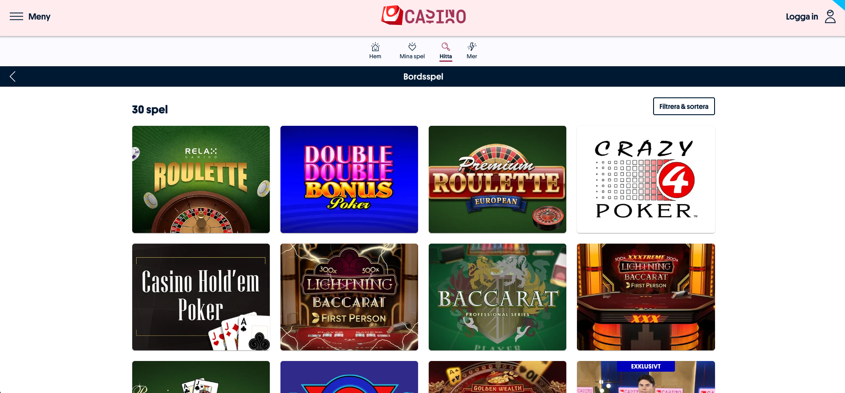
Task: Click the user profile icon
Action: point(830,16)
